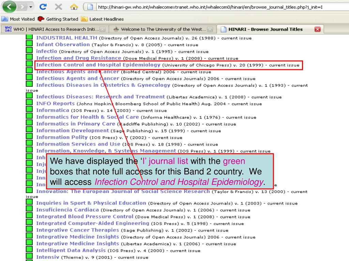Reload the page with the refresh icon

coord(43,7)
